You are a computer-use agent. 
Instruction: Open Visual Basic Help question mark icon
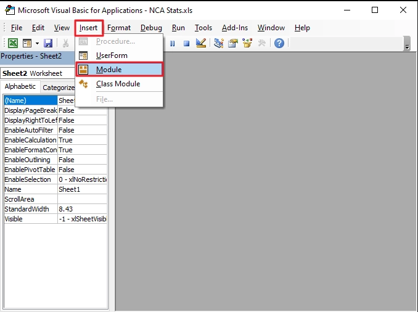(279, 43)
